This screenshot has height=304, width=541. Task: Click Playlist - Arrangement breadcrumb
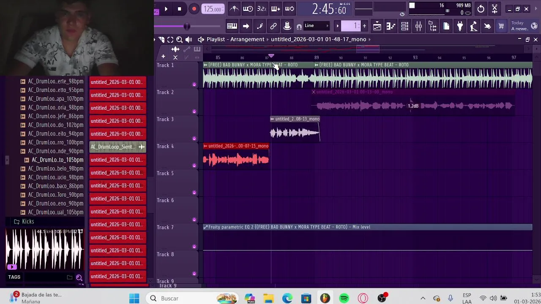coord(235,39)
